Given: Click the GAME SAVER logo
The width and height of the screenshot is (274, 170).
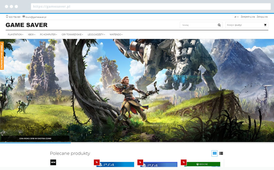Looking at the screenshot, I should click(x=26, y=25).
